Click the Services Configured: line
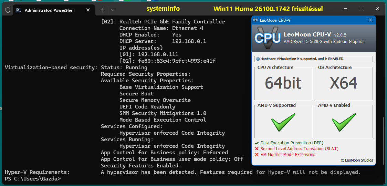 point(132,126)
